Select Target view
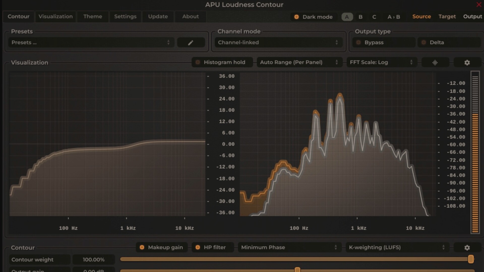Screen dimensions: 484x272 point(447,17)
